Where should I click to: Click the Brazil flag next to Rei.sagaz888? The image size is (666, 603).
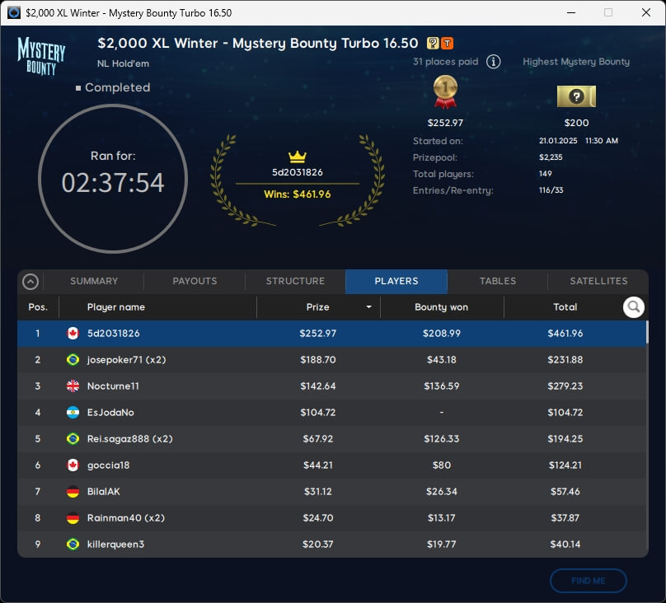(x=73, y=438)
